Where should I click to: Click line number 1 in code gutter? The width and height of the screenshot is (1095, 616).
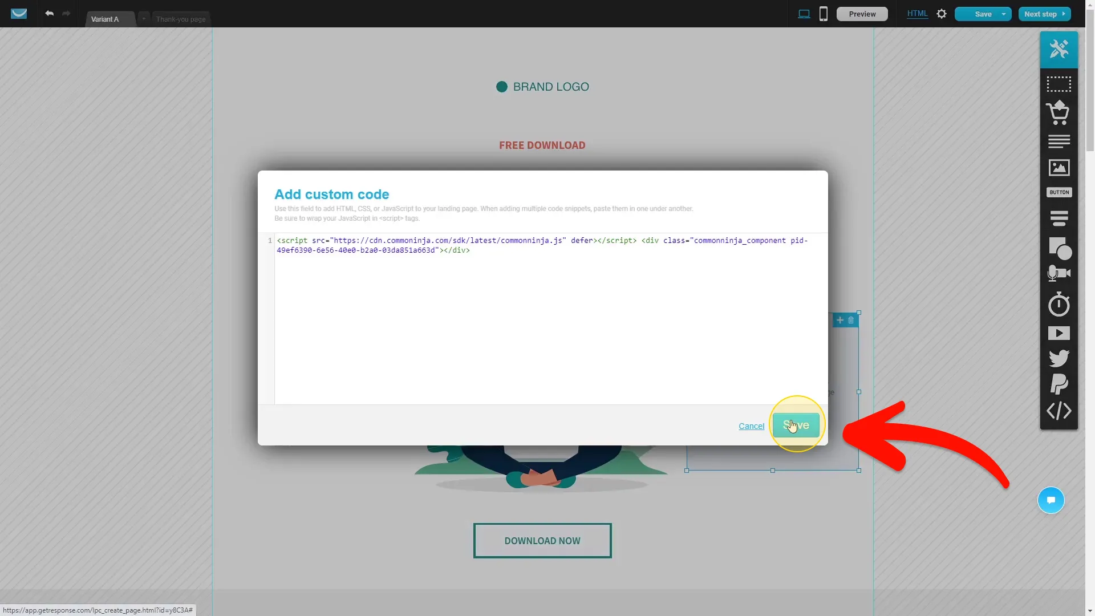270,241
